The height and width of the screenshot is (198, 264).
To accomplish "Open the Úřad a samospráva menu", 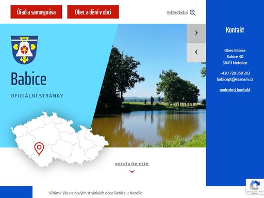I will coord(36,12).
